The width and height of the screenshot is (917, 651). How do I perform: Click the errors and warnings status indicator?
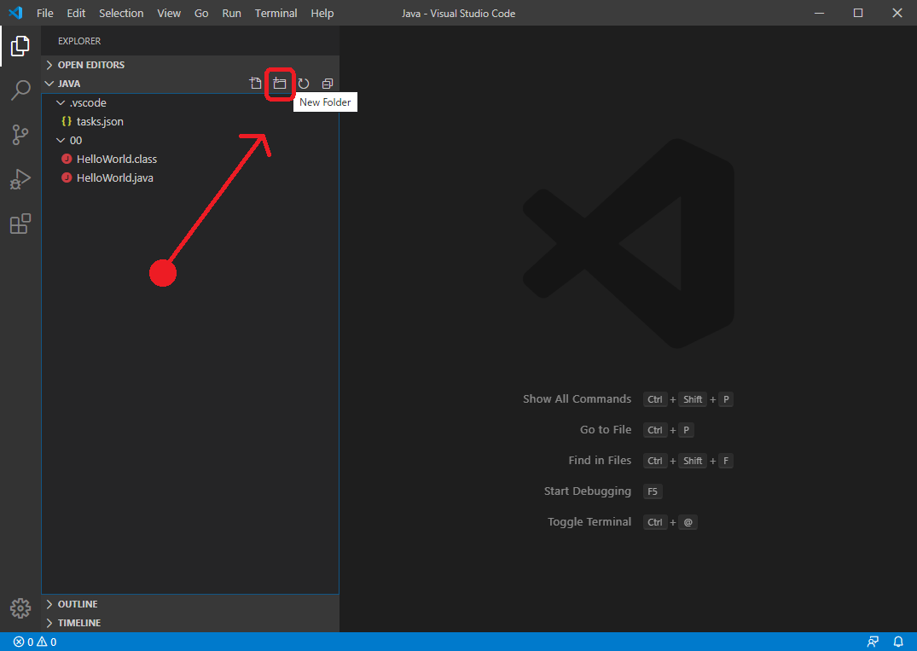point(35,642)
